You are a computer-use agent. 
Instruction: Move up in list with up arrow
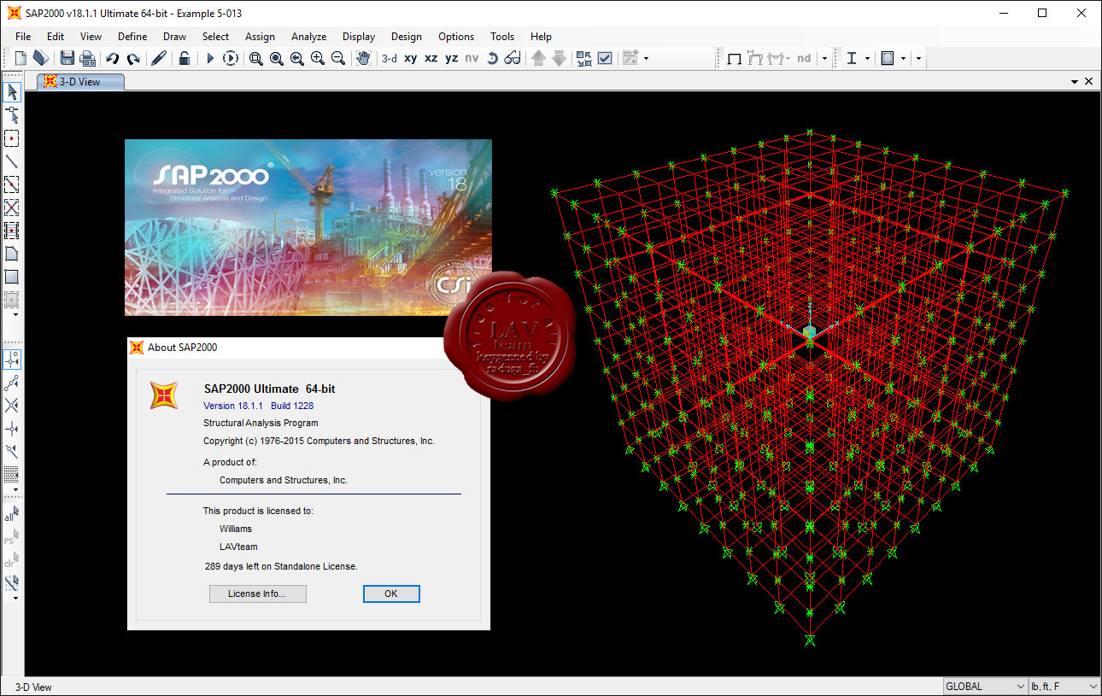click(x=538, y=58)
